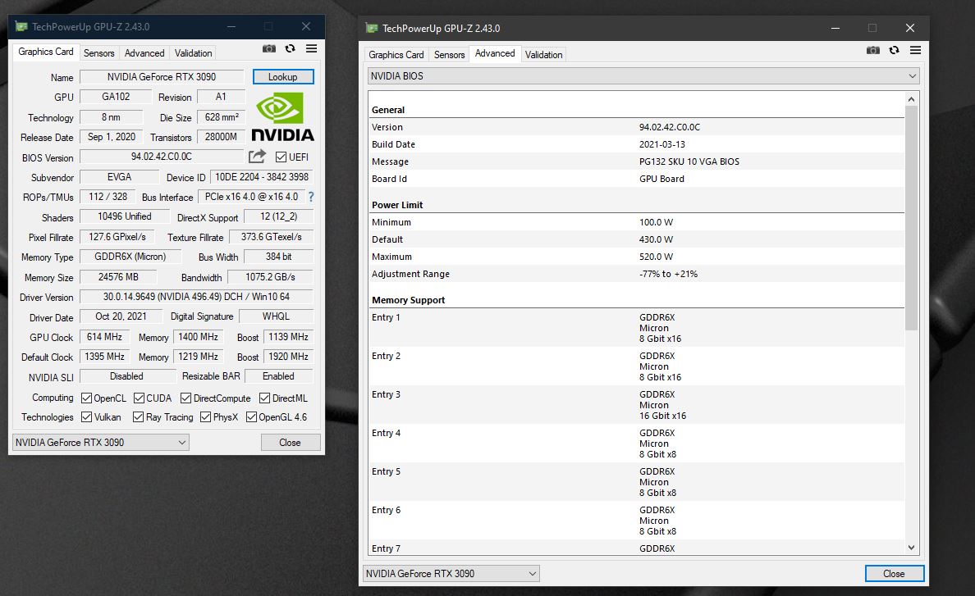
Task: Click the BIOS Version field 94.02.42.C0.0C
Action: tap(162, 157)
